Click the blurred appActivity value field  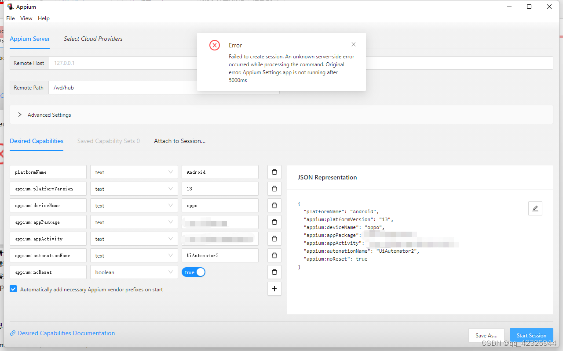pos(220,239)
